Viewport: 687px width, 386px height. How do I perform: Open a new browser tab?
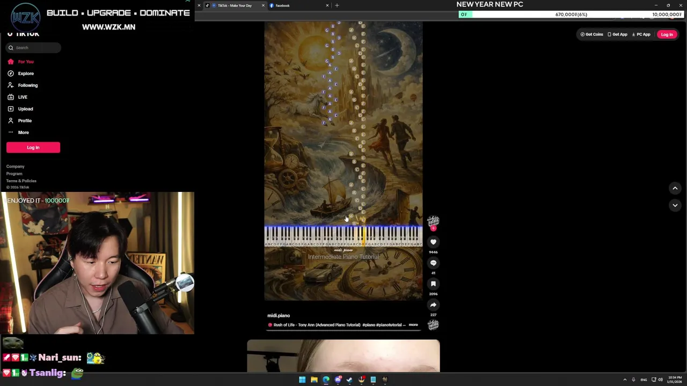(337, 5)
